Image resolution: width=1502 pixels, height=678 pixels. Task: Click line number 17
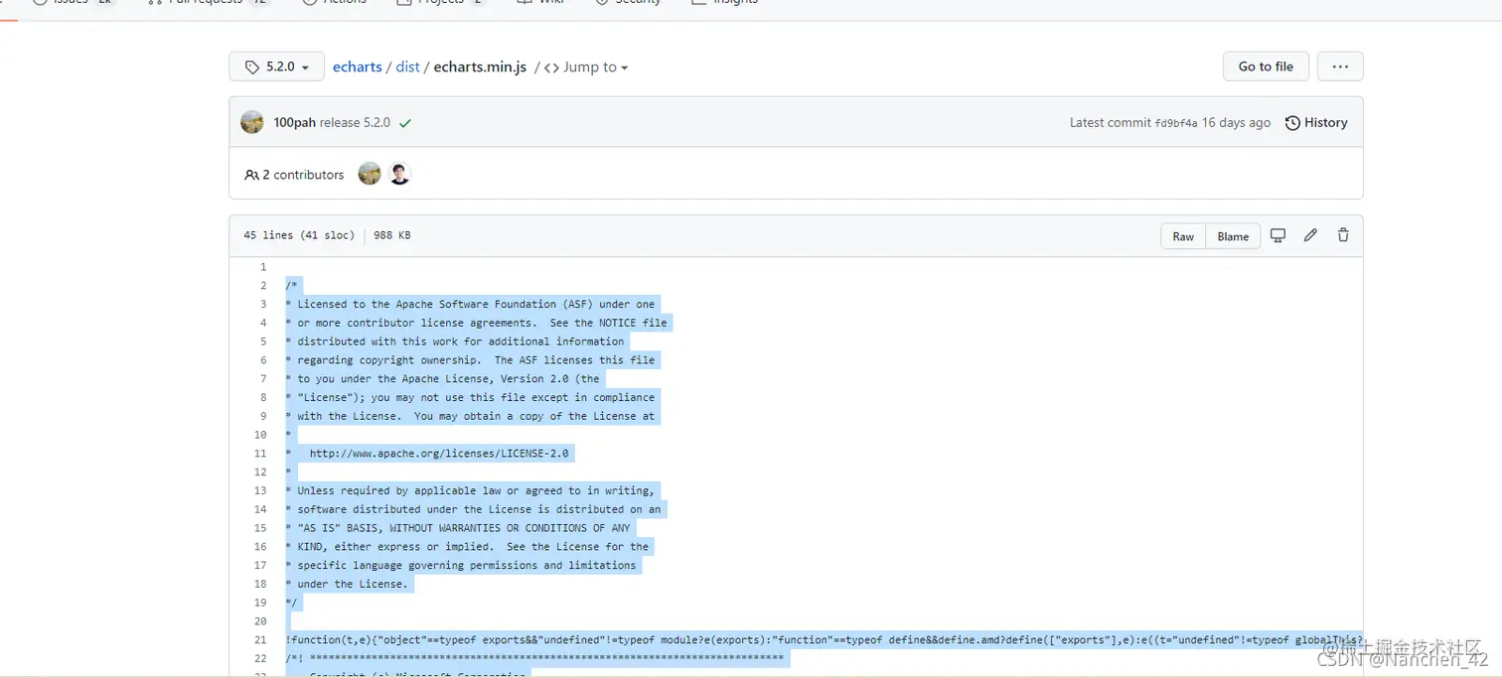click(260, 566)
